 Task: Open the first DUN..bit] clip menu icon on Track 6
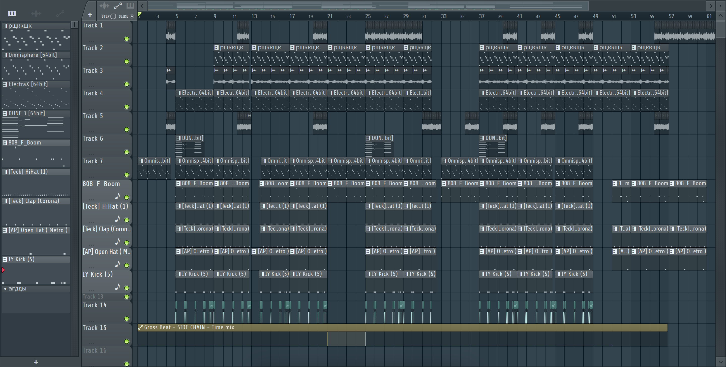point(178,138)
